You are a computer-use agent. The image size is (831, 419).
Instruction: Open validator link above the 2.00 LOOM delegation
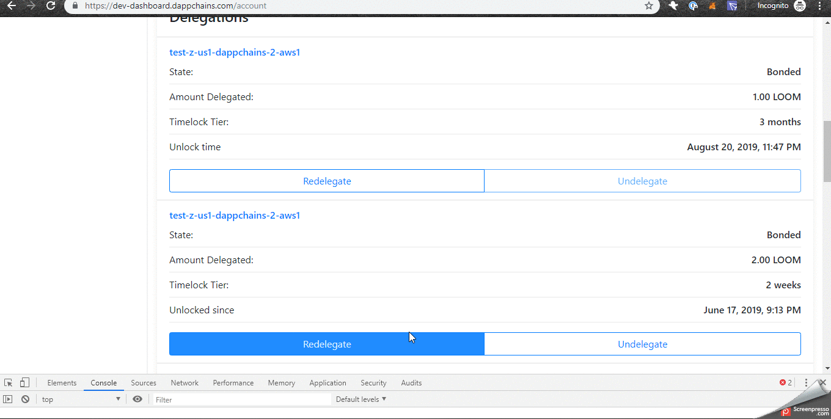[x=235, y=216]
